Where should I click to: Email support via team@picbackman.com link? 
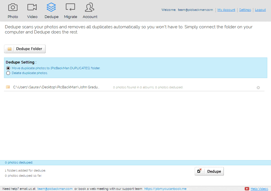point(55,189)
